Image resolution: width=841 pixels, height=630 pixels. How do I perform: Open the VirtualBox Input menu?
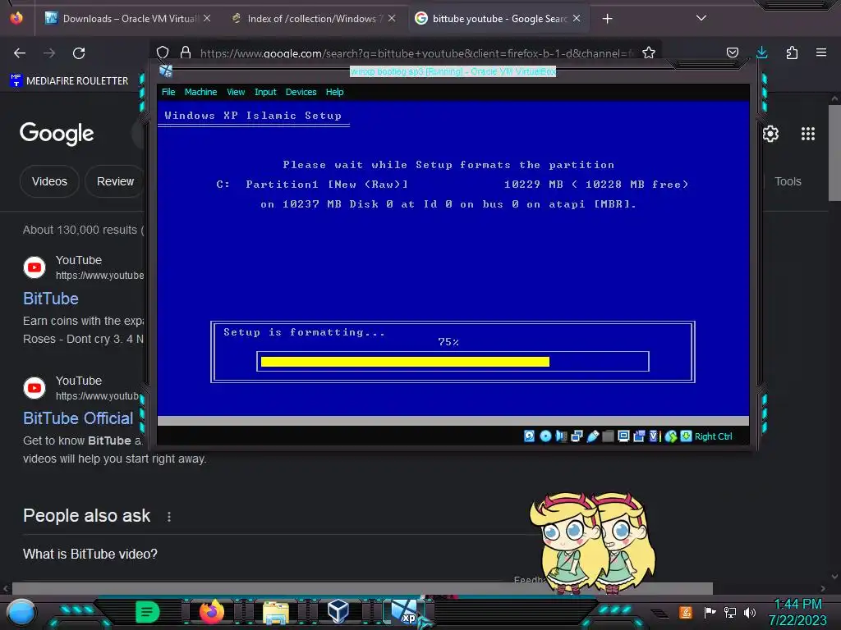click(x=265, y=92)
